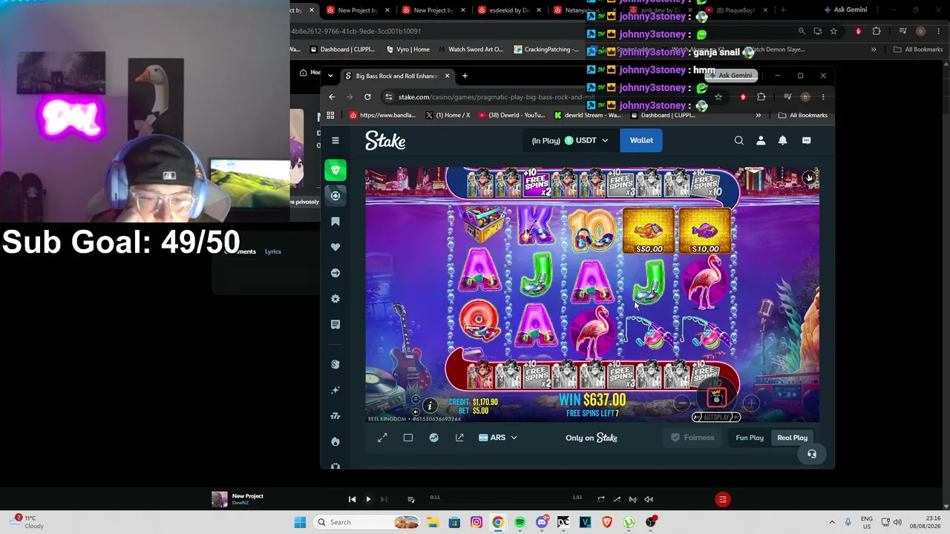Open the sparkle icon in Stake sidebar
Screen dimensions: 950x534
335,390
